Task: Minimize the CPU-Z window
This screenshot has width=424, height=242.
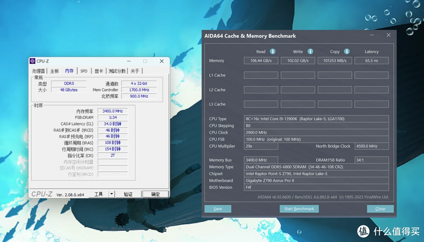Action: coord(128,61)
